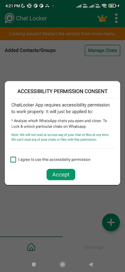Tap the green plus add-chat button
The height and width of the screenshot is (272, 125).
pyautogui.click(x=111, y=222)
